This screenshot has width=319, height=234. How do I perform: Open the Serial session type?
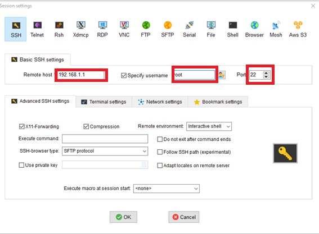pyautogui.click(x=189, y=29)
